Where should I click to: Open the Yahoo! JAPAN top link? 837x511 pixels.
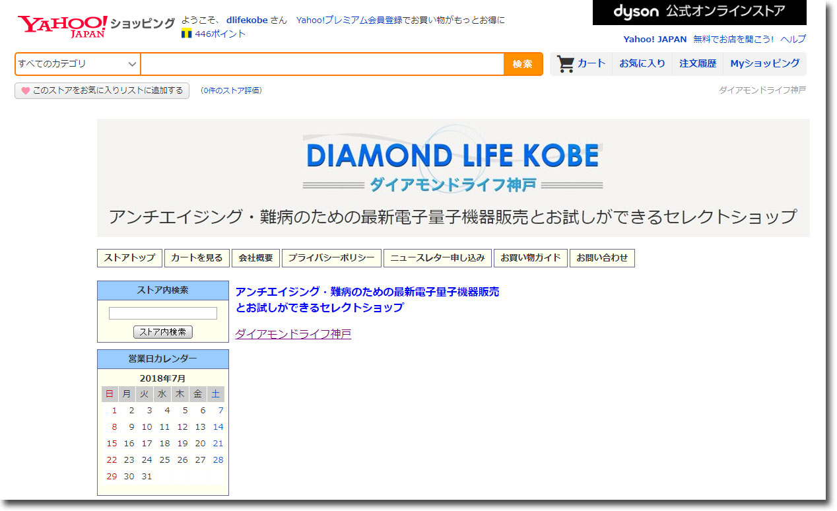pyautogui.click(x=655, y=39)
